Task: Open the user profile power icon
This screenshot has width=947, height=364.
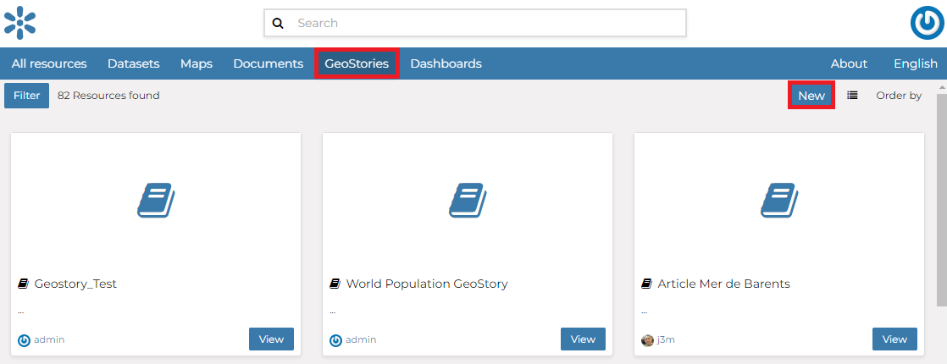Action: (x=927, y=24)
